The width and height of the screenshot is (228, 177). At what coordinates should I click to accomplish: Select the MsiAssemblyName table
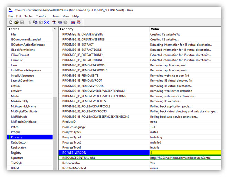pos(23,106)
